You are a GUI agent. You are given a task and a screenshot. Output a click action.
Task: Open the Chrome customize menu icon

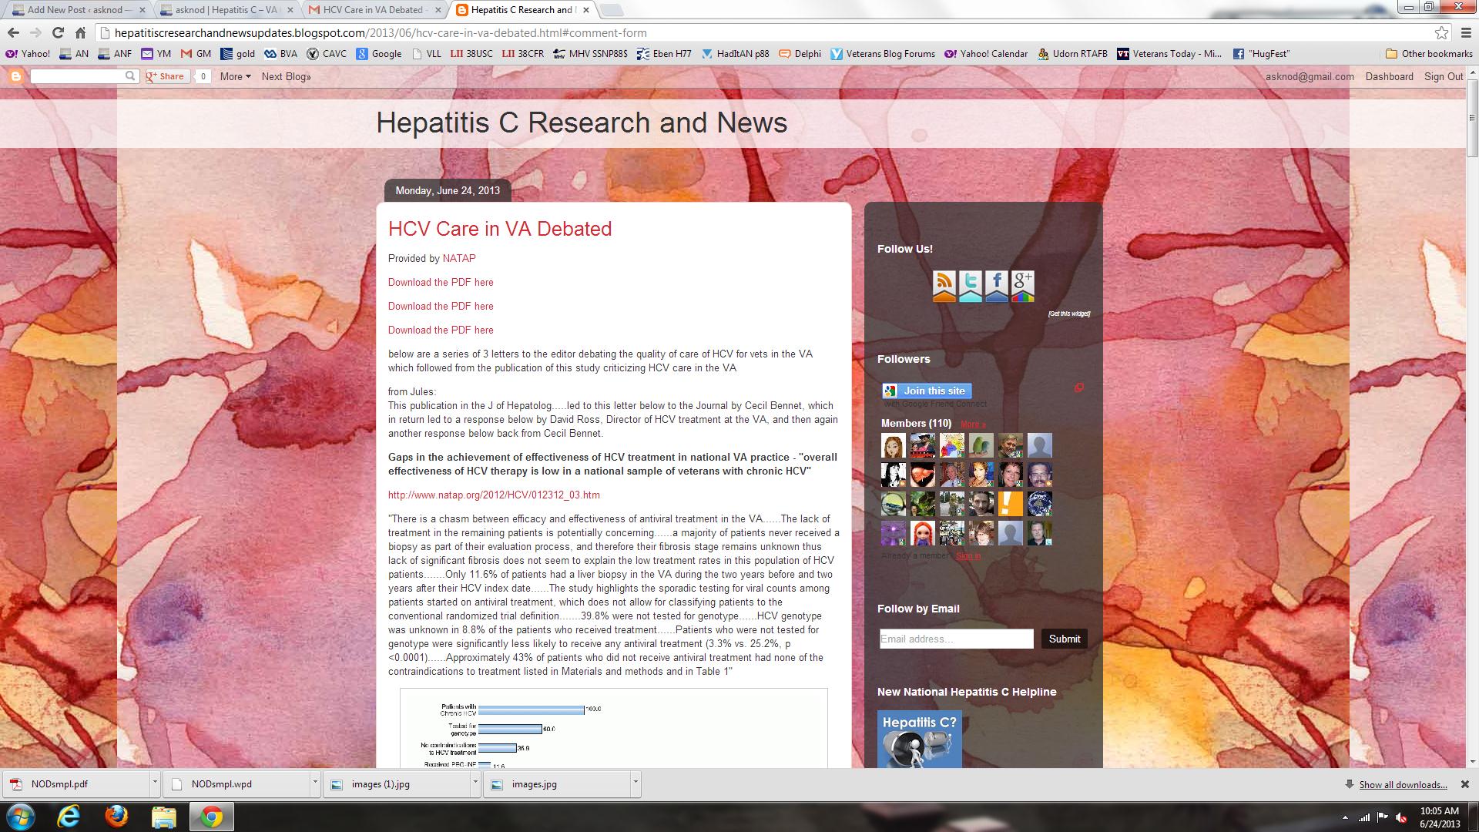[1465, 32]
